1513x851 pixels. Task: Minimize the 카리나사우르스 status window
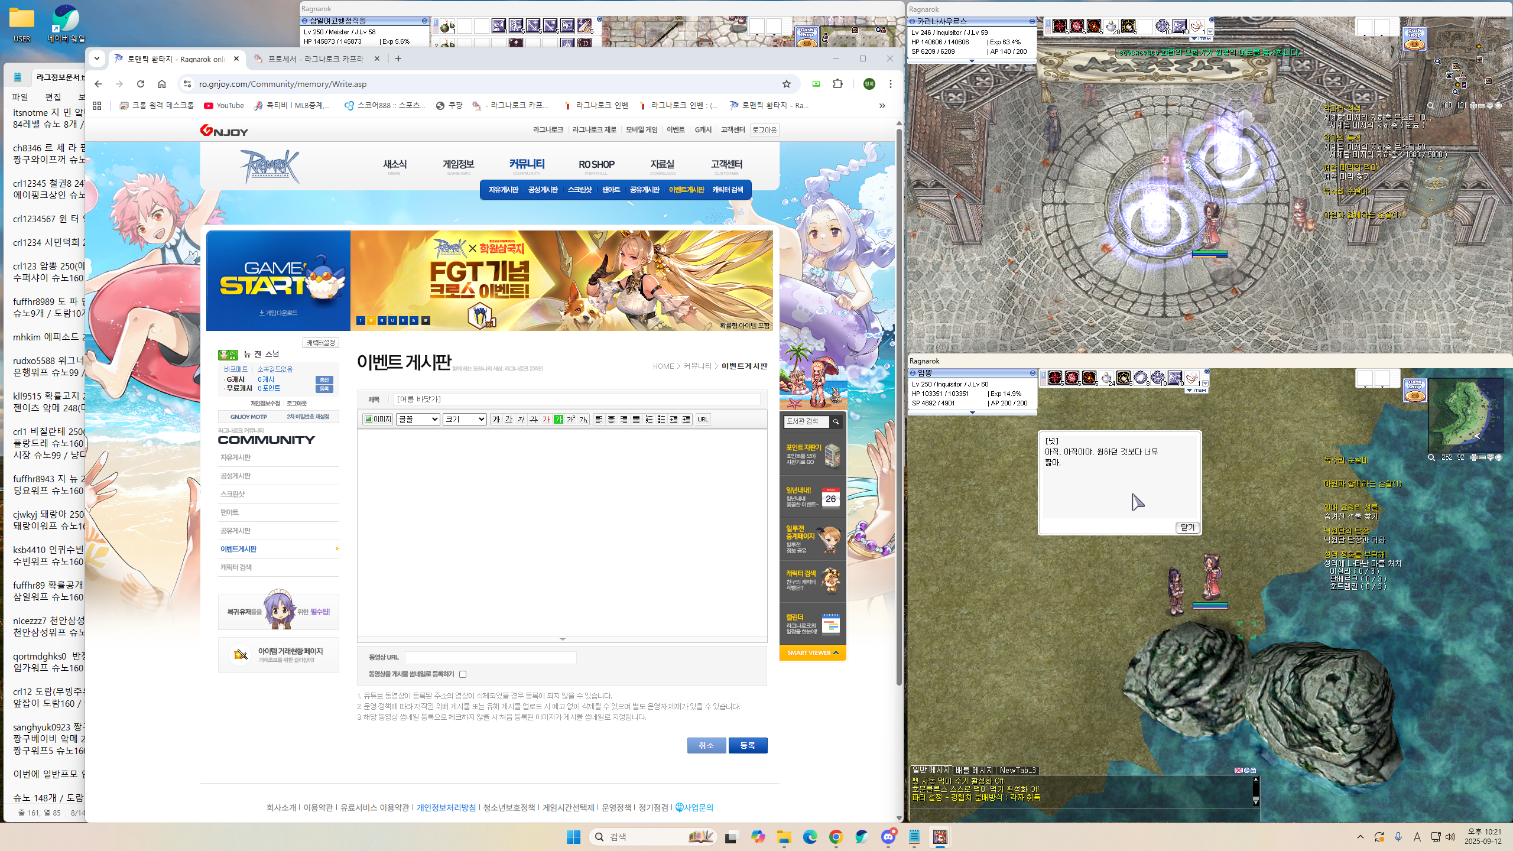1032,21
